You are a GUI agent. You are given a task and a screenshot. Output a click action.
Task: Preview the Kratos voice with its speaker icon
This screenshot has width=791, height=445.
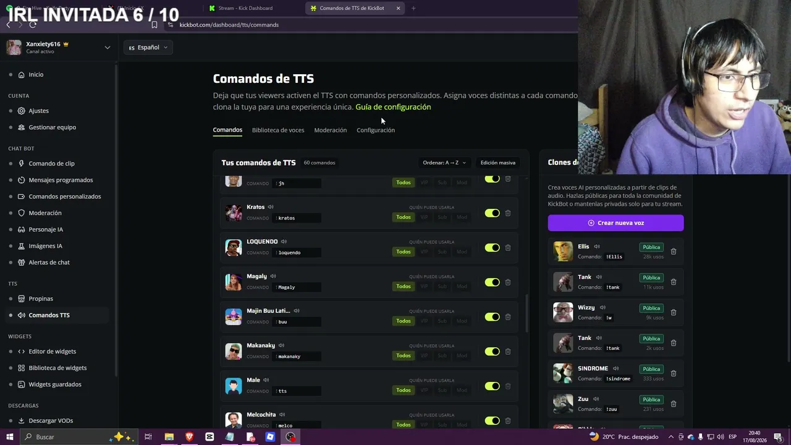(x=271, y=207)
